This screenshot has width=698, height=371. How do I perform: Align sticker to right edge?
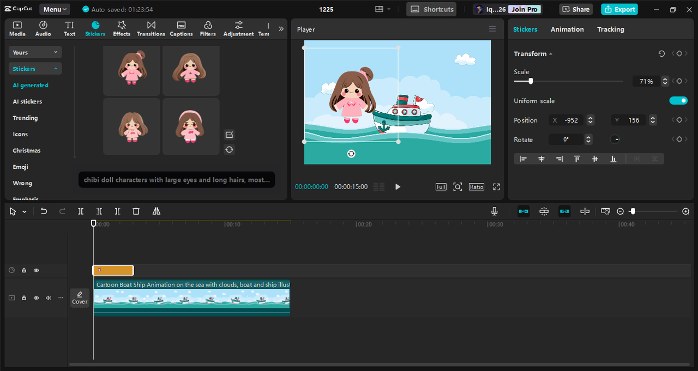tap(559, 159)
